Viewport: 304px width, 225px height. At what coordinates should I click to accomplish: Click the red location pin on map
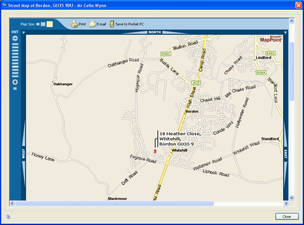155,151
